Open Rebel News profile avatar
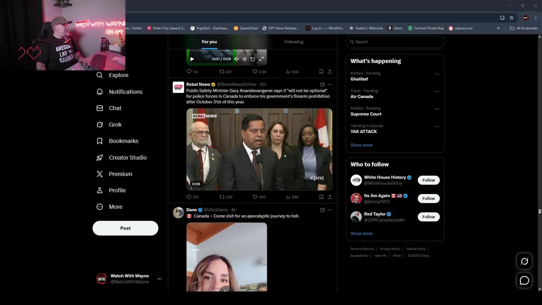 [178, 87]
